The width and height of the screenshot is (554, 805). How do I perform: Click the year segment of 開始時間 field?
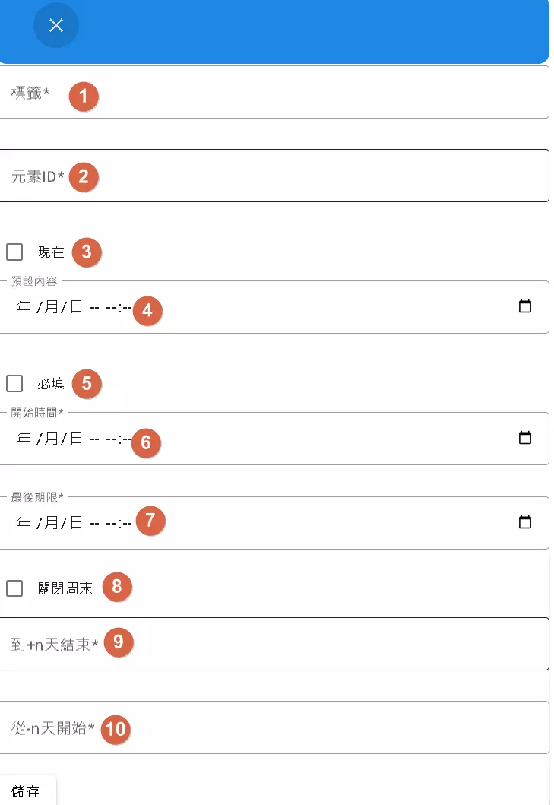click(x=24, y=439)
